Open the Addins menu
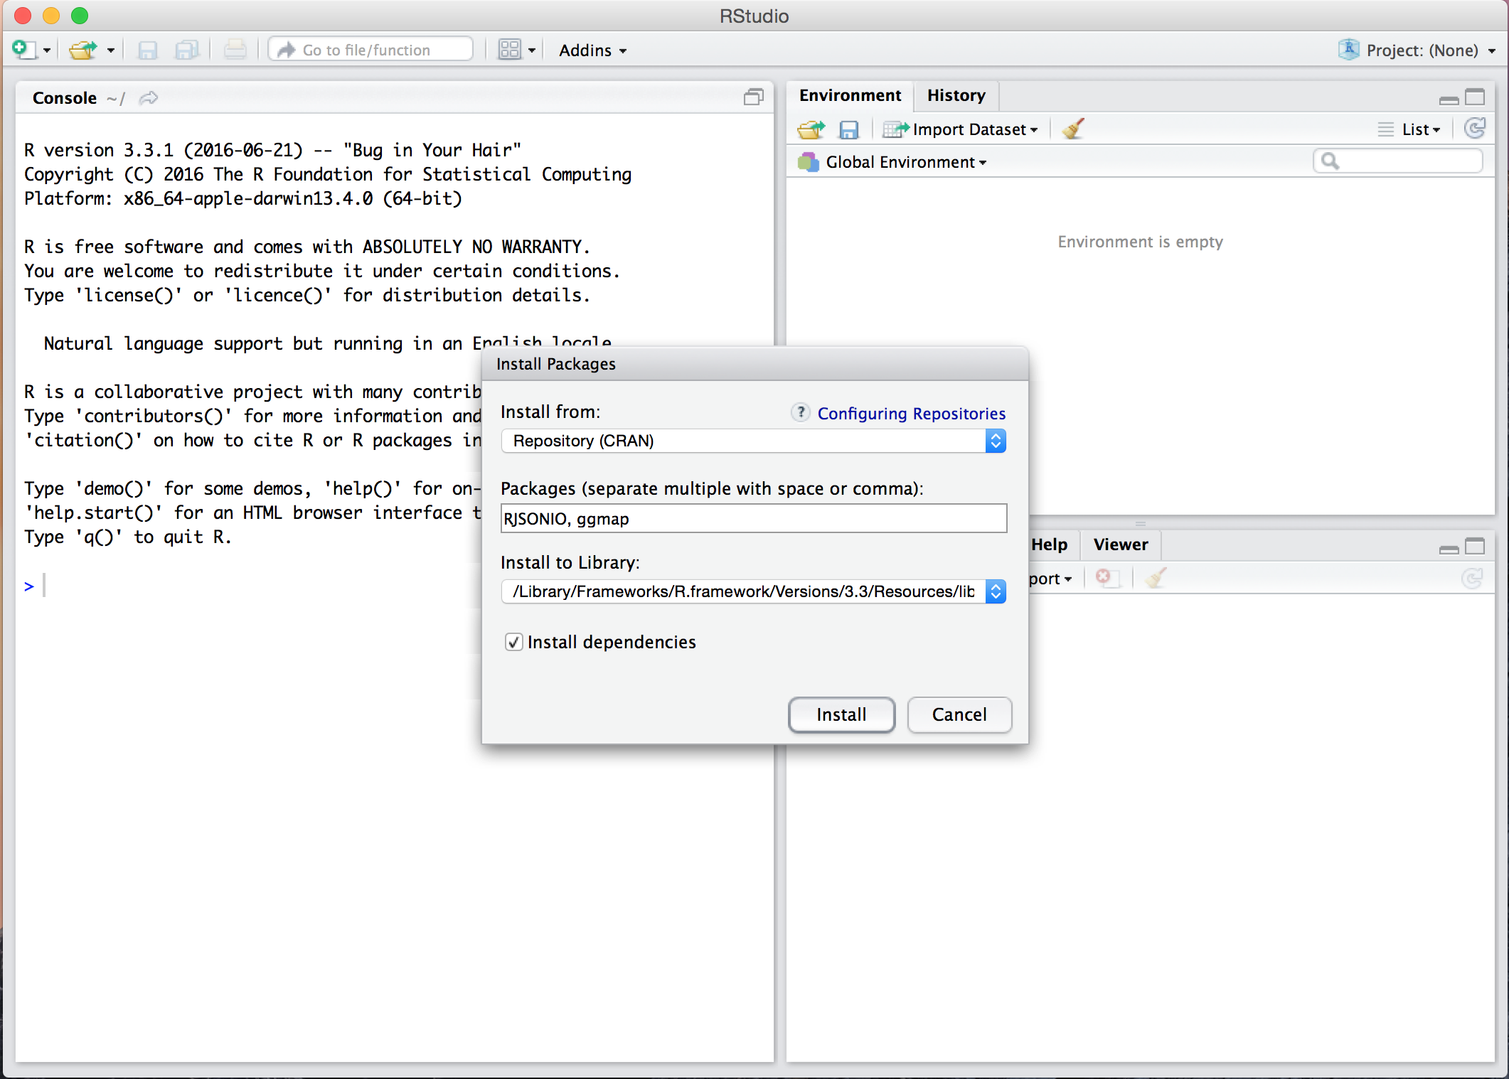 (x=592, y=50)
